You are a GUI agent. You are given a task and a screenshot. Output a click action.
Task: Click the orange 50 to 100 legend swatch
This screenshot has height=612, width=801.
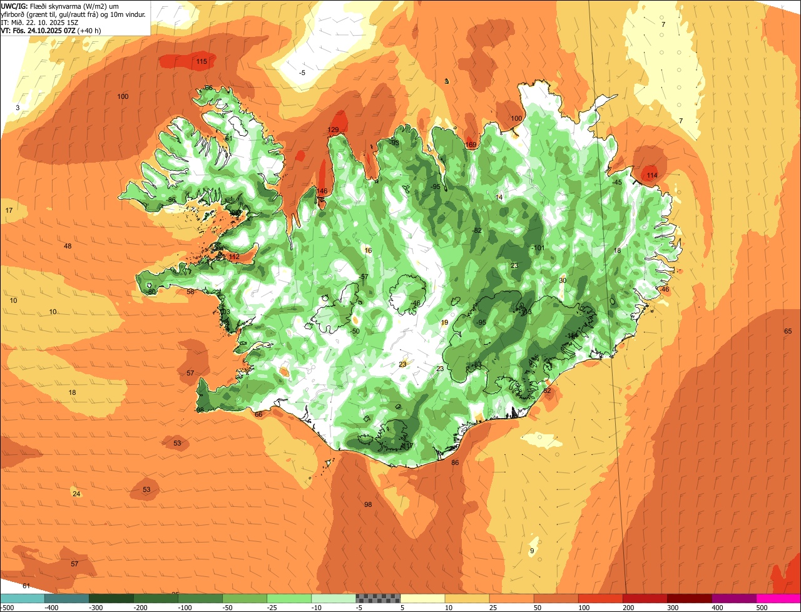(x=556, y=598)
